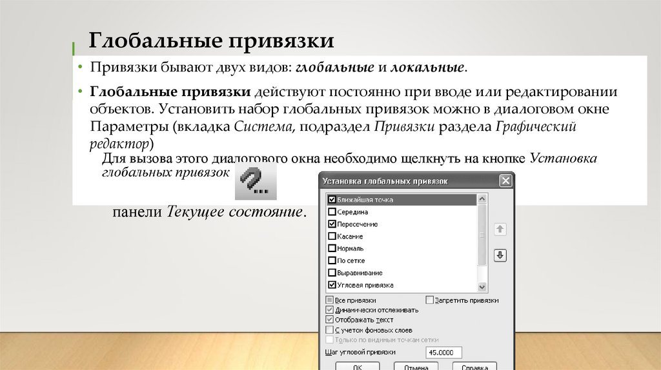Enable the Касание snap checkbox
Viewport: 661px width, 370px height.
332,236
